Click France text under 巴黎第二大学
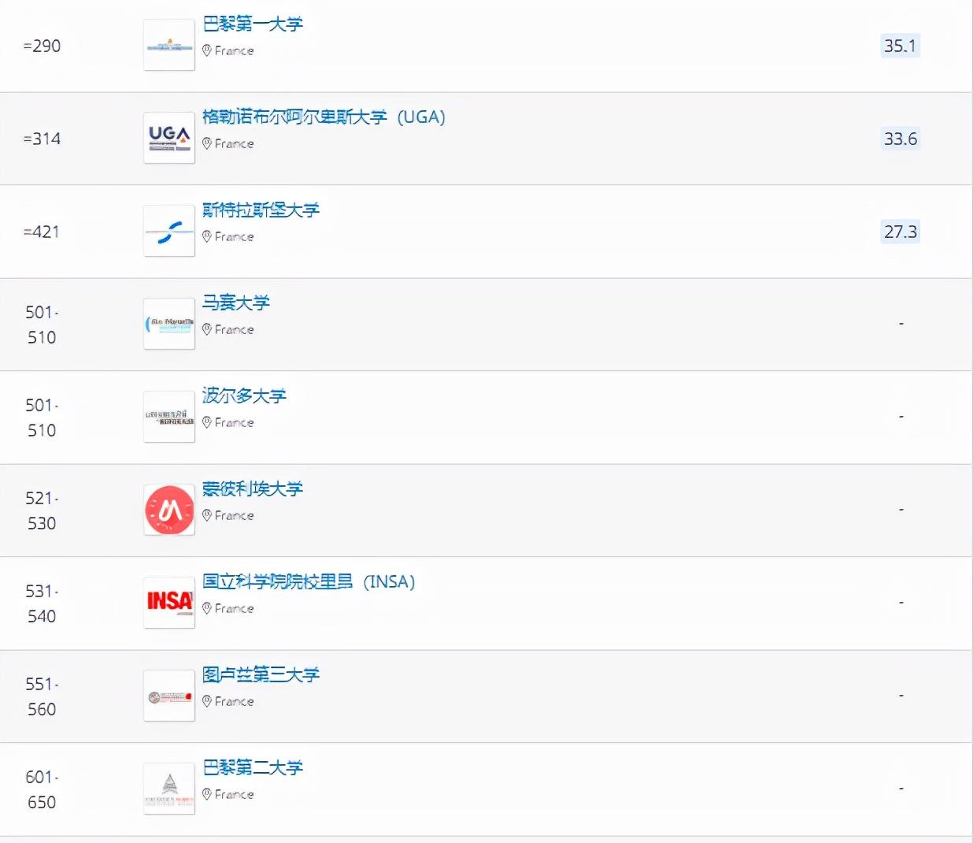 (x=235, y=794)
